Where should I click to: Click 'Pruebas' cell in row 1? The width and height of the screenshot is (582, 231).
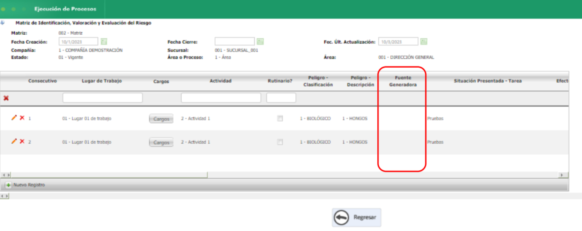(x=435, y=119)
